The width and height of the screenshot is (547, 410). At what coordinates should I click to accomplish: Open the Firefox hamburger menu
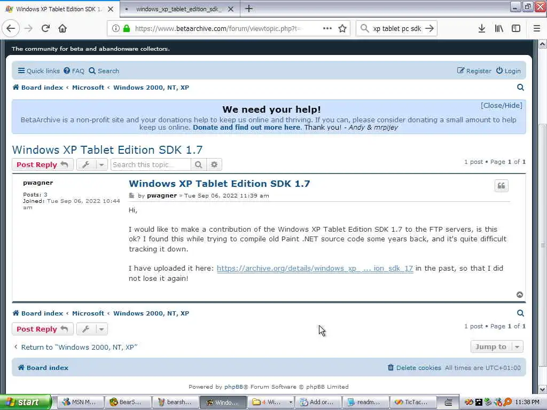(537, 29)
